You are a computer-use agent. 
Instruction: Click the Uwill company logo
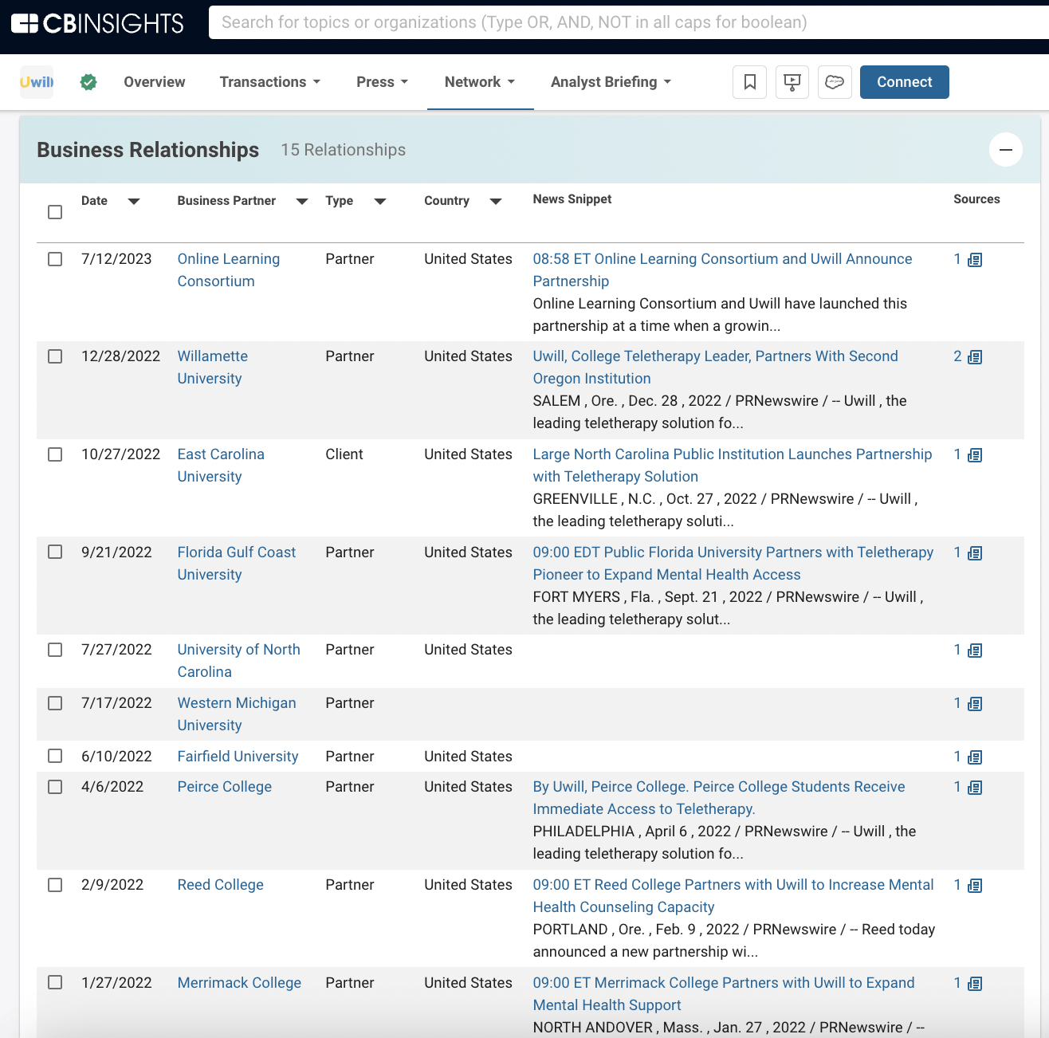coord(37,82)
